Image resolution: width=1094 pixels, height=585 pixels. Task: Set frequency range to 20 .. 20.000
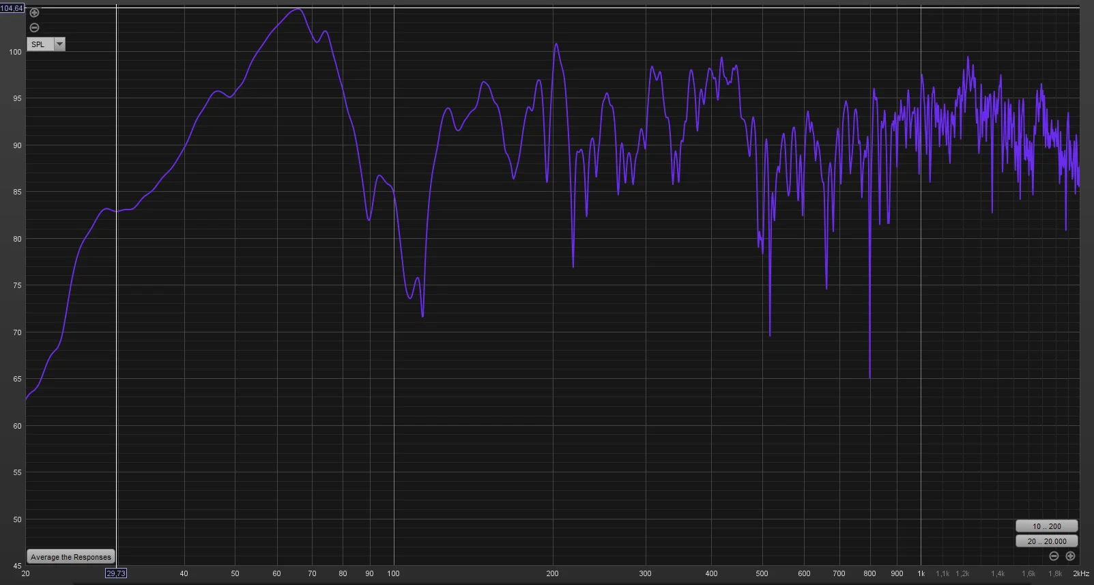(x=1046, y=541)
